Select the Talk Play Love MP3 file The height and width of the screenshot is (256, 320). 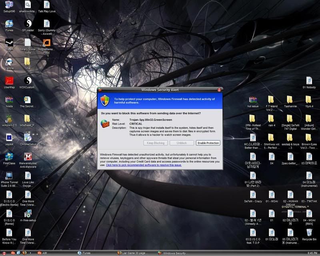click(x=47, y=4)
